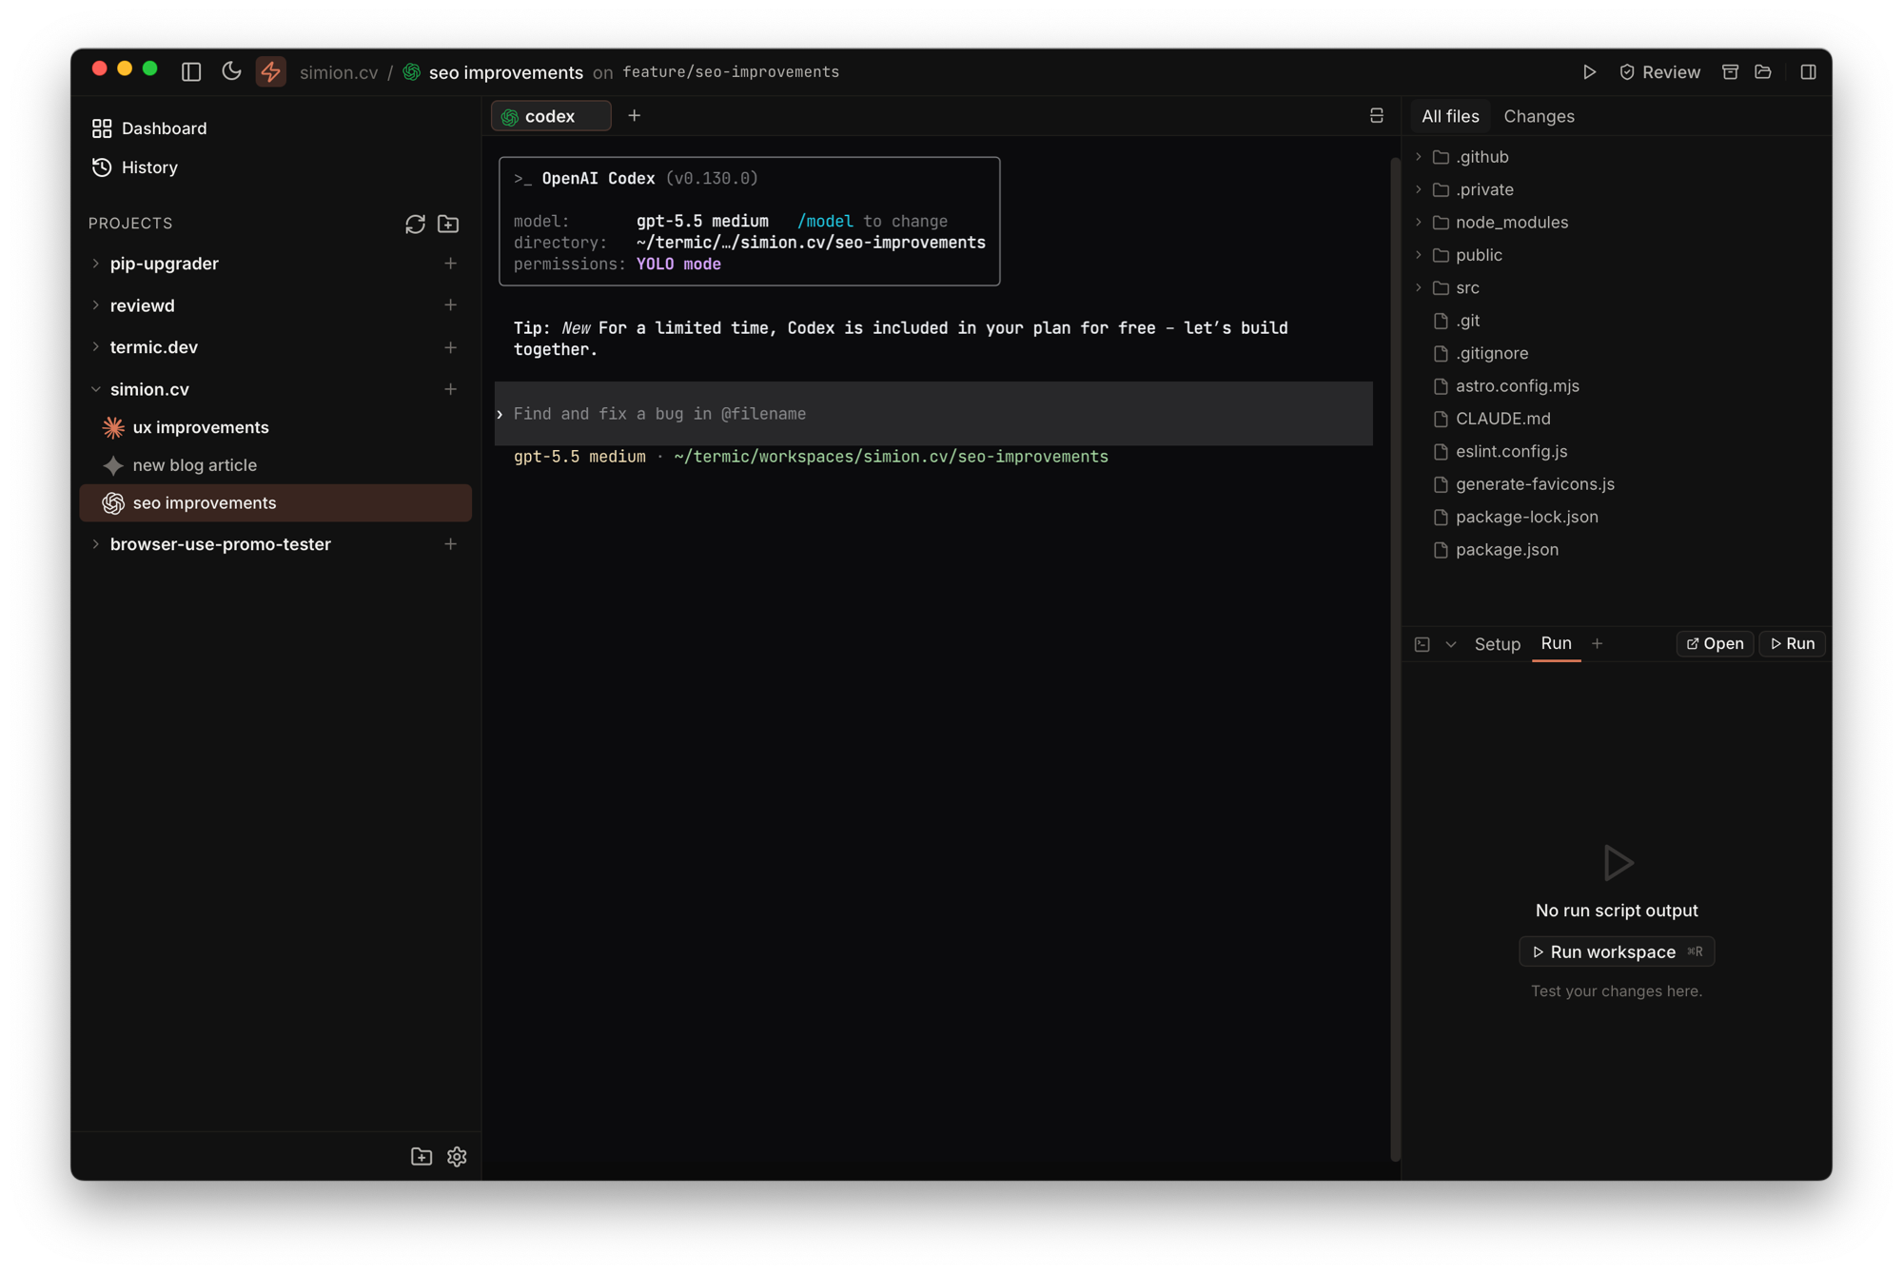Switch to the Changes tab

1539,116
